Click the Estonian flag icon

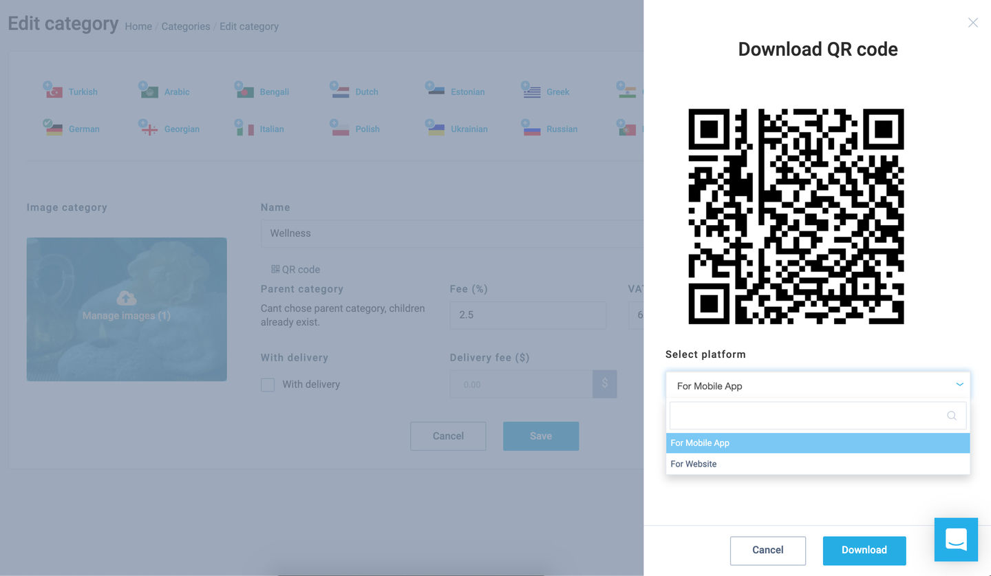click(436, 92)
